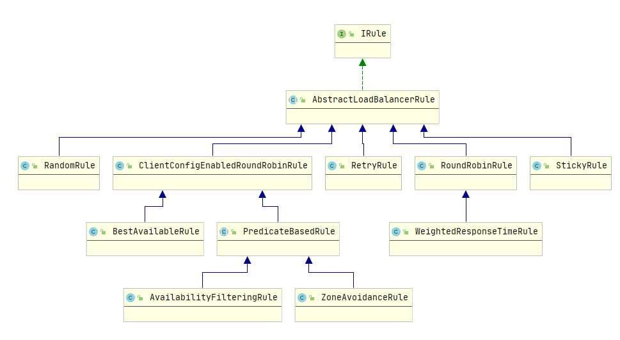Click the abstract class icon of PredicateBasedRule
This screenshot has height=340, width=620.
(x=224, y=232)
